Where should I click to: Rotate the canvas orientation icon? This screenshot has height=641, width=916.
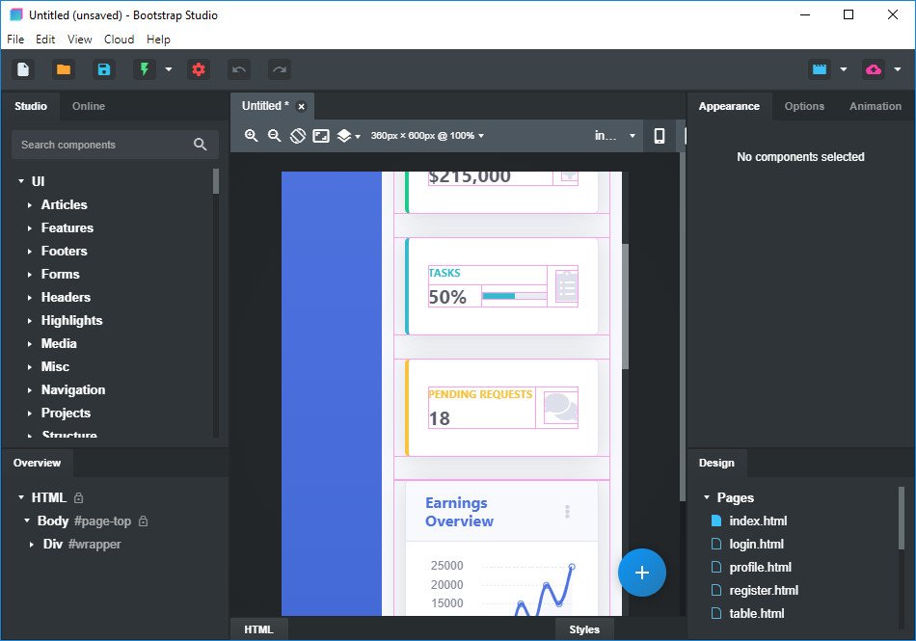tap(298, 136)
